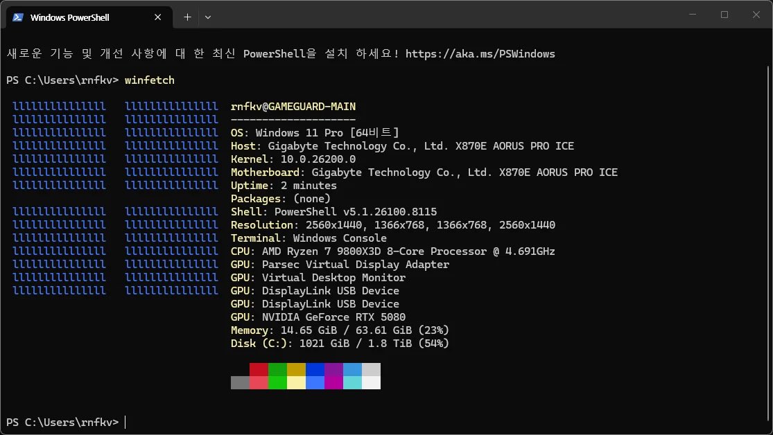Click the dark gray bottom-row color block
The image size is (773, 435).
click(x=240, y=383)
